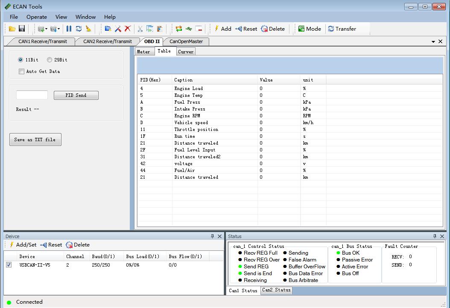Image resolution: width=450 pixels, height=308 pixels.
Task: Expand the tab list dropdown arrow
Action: click(433, 42)
